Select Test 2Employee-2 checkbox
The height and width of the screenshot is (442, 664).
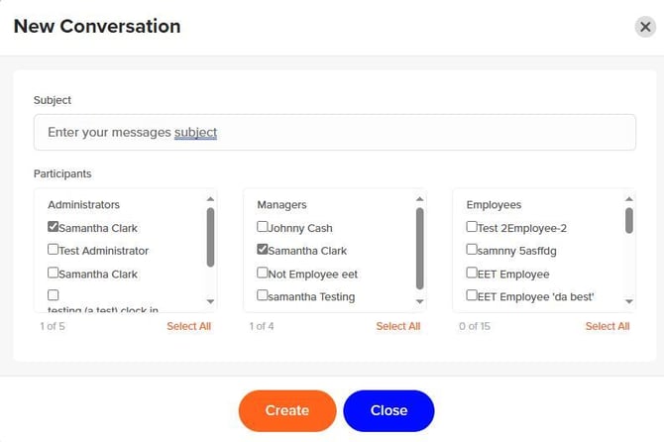(x=472, y=227)
